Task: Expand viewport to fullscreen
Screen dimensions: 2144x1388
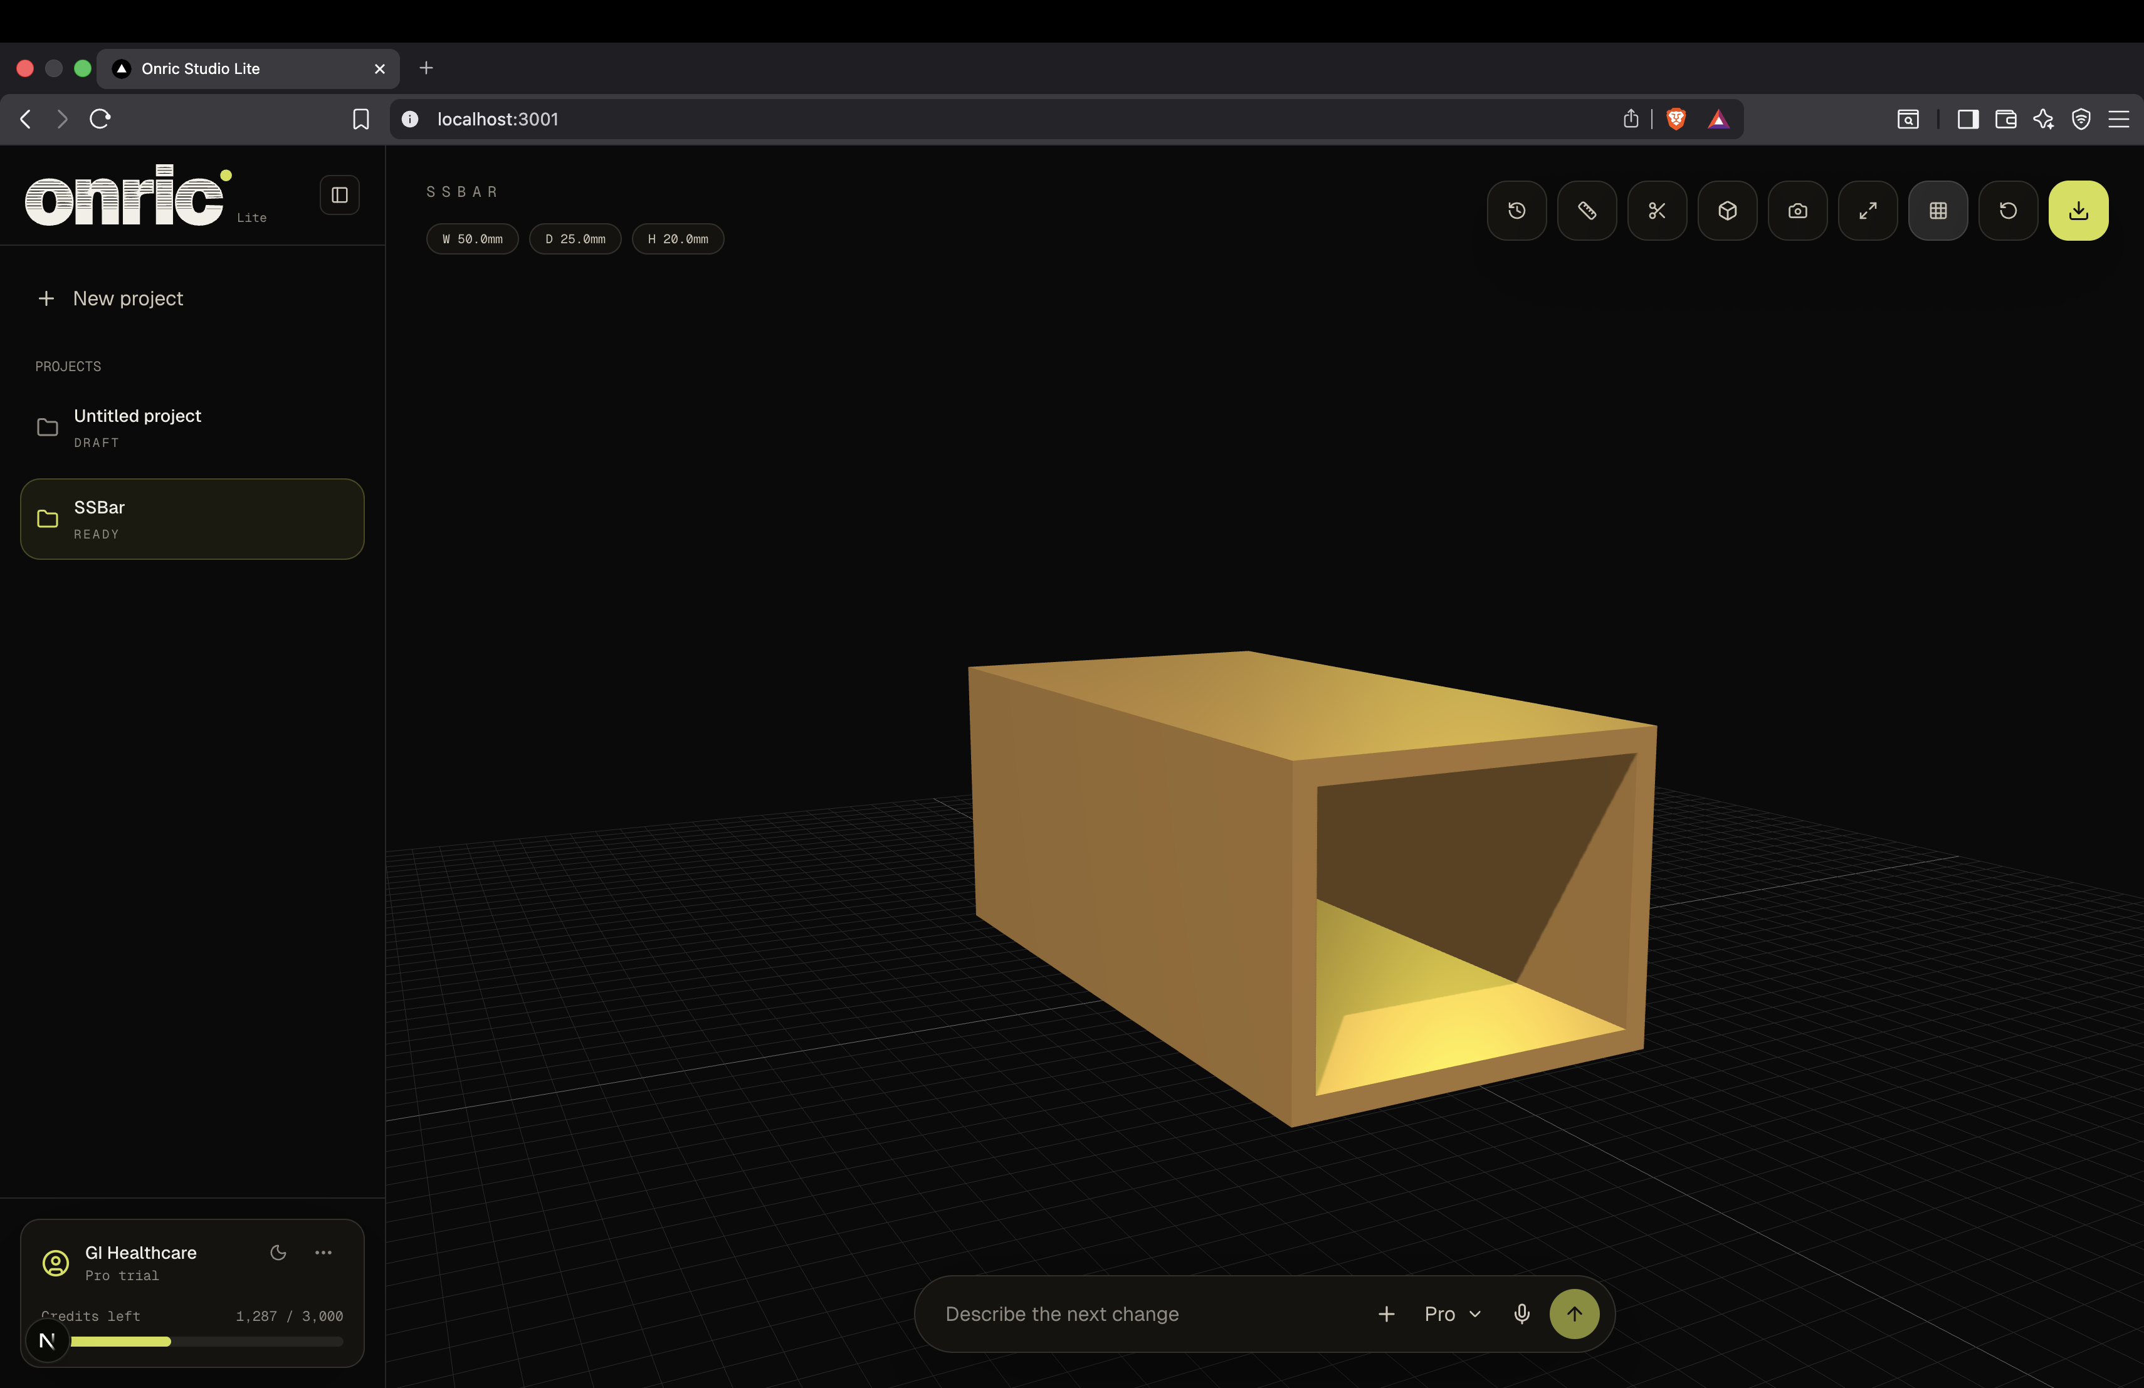Action: 1868,211
